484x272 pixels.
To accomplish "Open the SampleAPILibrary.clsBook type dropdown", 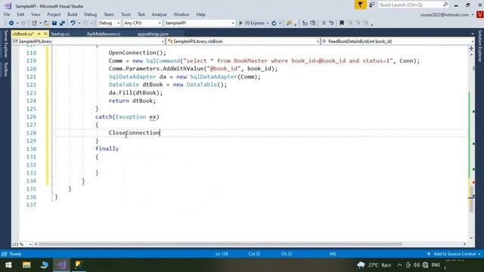I will click(x=244, y=42).
